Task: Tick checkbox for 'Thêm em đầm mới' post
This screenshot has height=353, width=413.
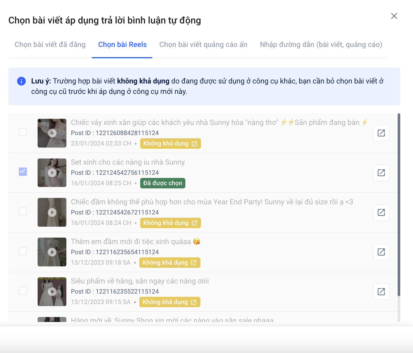Action: click(x=23, y=251)
